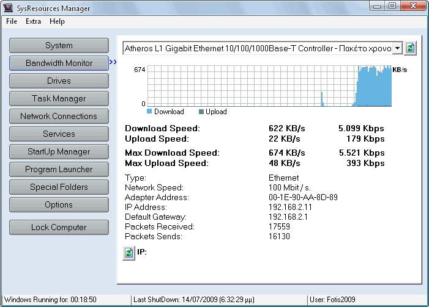Click the 393 Kbps max upload value
429x307 pixels.
tap(365, 163)
